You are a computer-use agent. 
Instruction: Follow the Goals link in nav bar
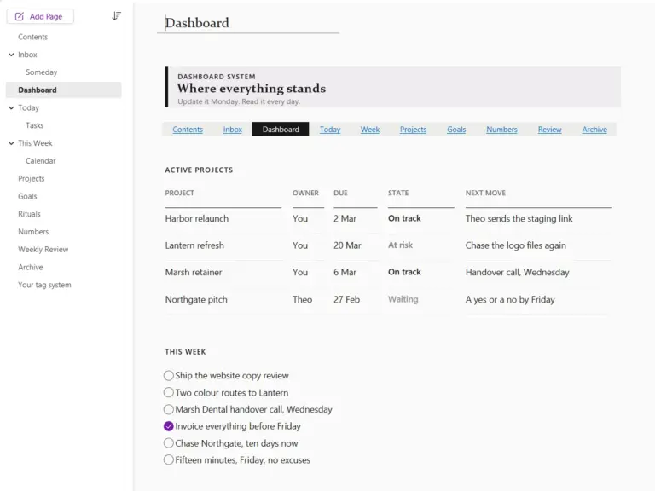click(x=456, y=130)
